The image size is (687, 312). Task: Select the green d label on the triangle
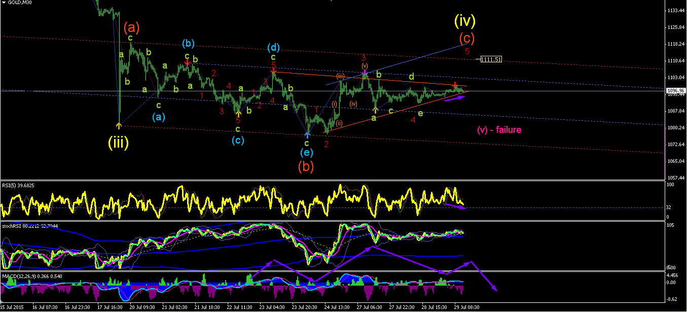pyautogui.click(x=412, y=77)
